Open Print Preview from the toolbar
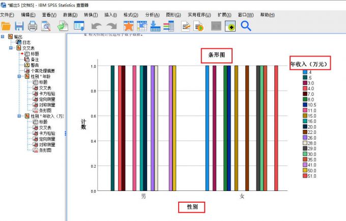 [46, 26]
